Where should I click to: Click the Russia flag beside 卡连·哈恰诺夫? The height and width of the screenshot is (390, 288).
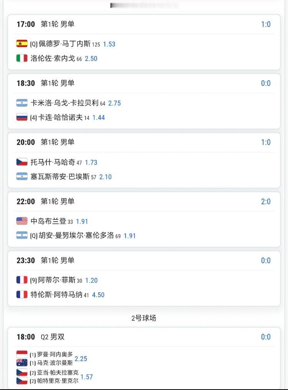pyautogui.click(x=22, y=118)
